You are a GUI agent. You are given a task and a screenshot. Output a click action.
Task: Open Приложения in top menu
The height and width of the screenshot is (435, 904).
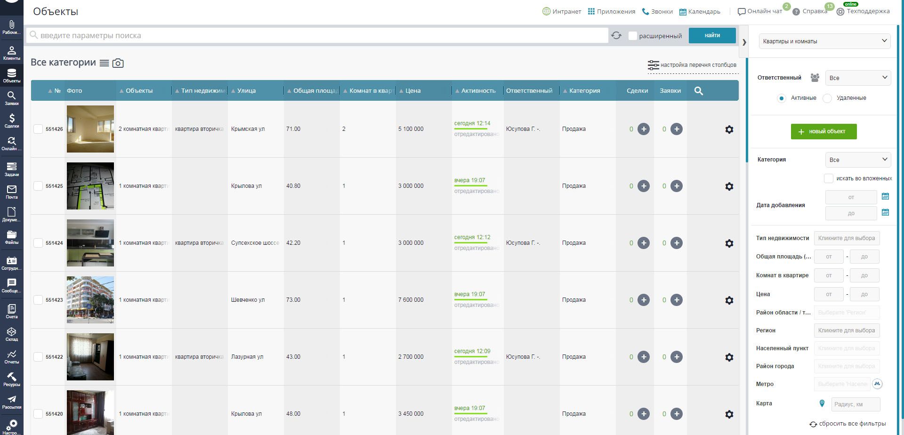coord(612,11)
